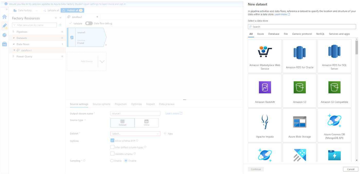Uncheck Allow schema drift checkbox
Image resolution: width=360 pixels, height=174 pixels.
click(112, 140)
